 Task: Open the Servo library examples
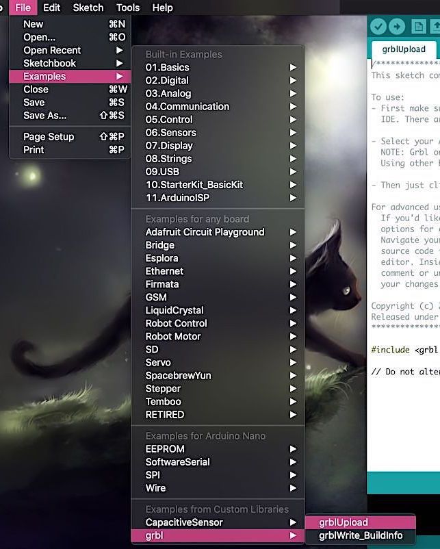click(218, 362)
